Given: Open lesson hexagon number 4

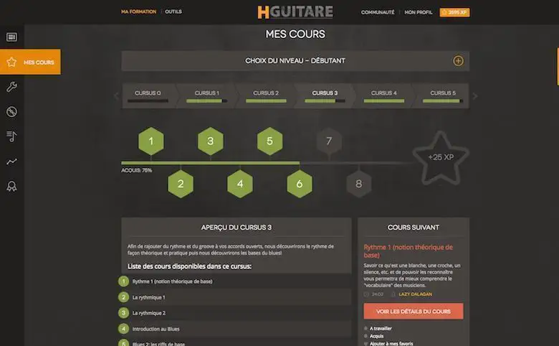Looking at the screenshot, I should pyautogui.click(x=240, y=184).
